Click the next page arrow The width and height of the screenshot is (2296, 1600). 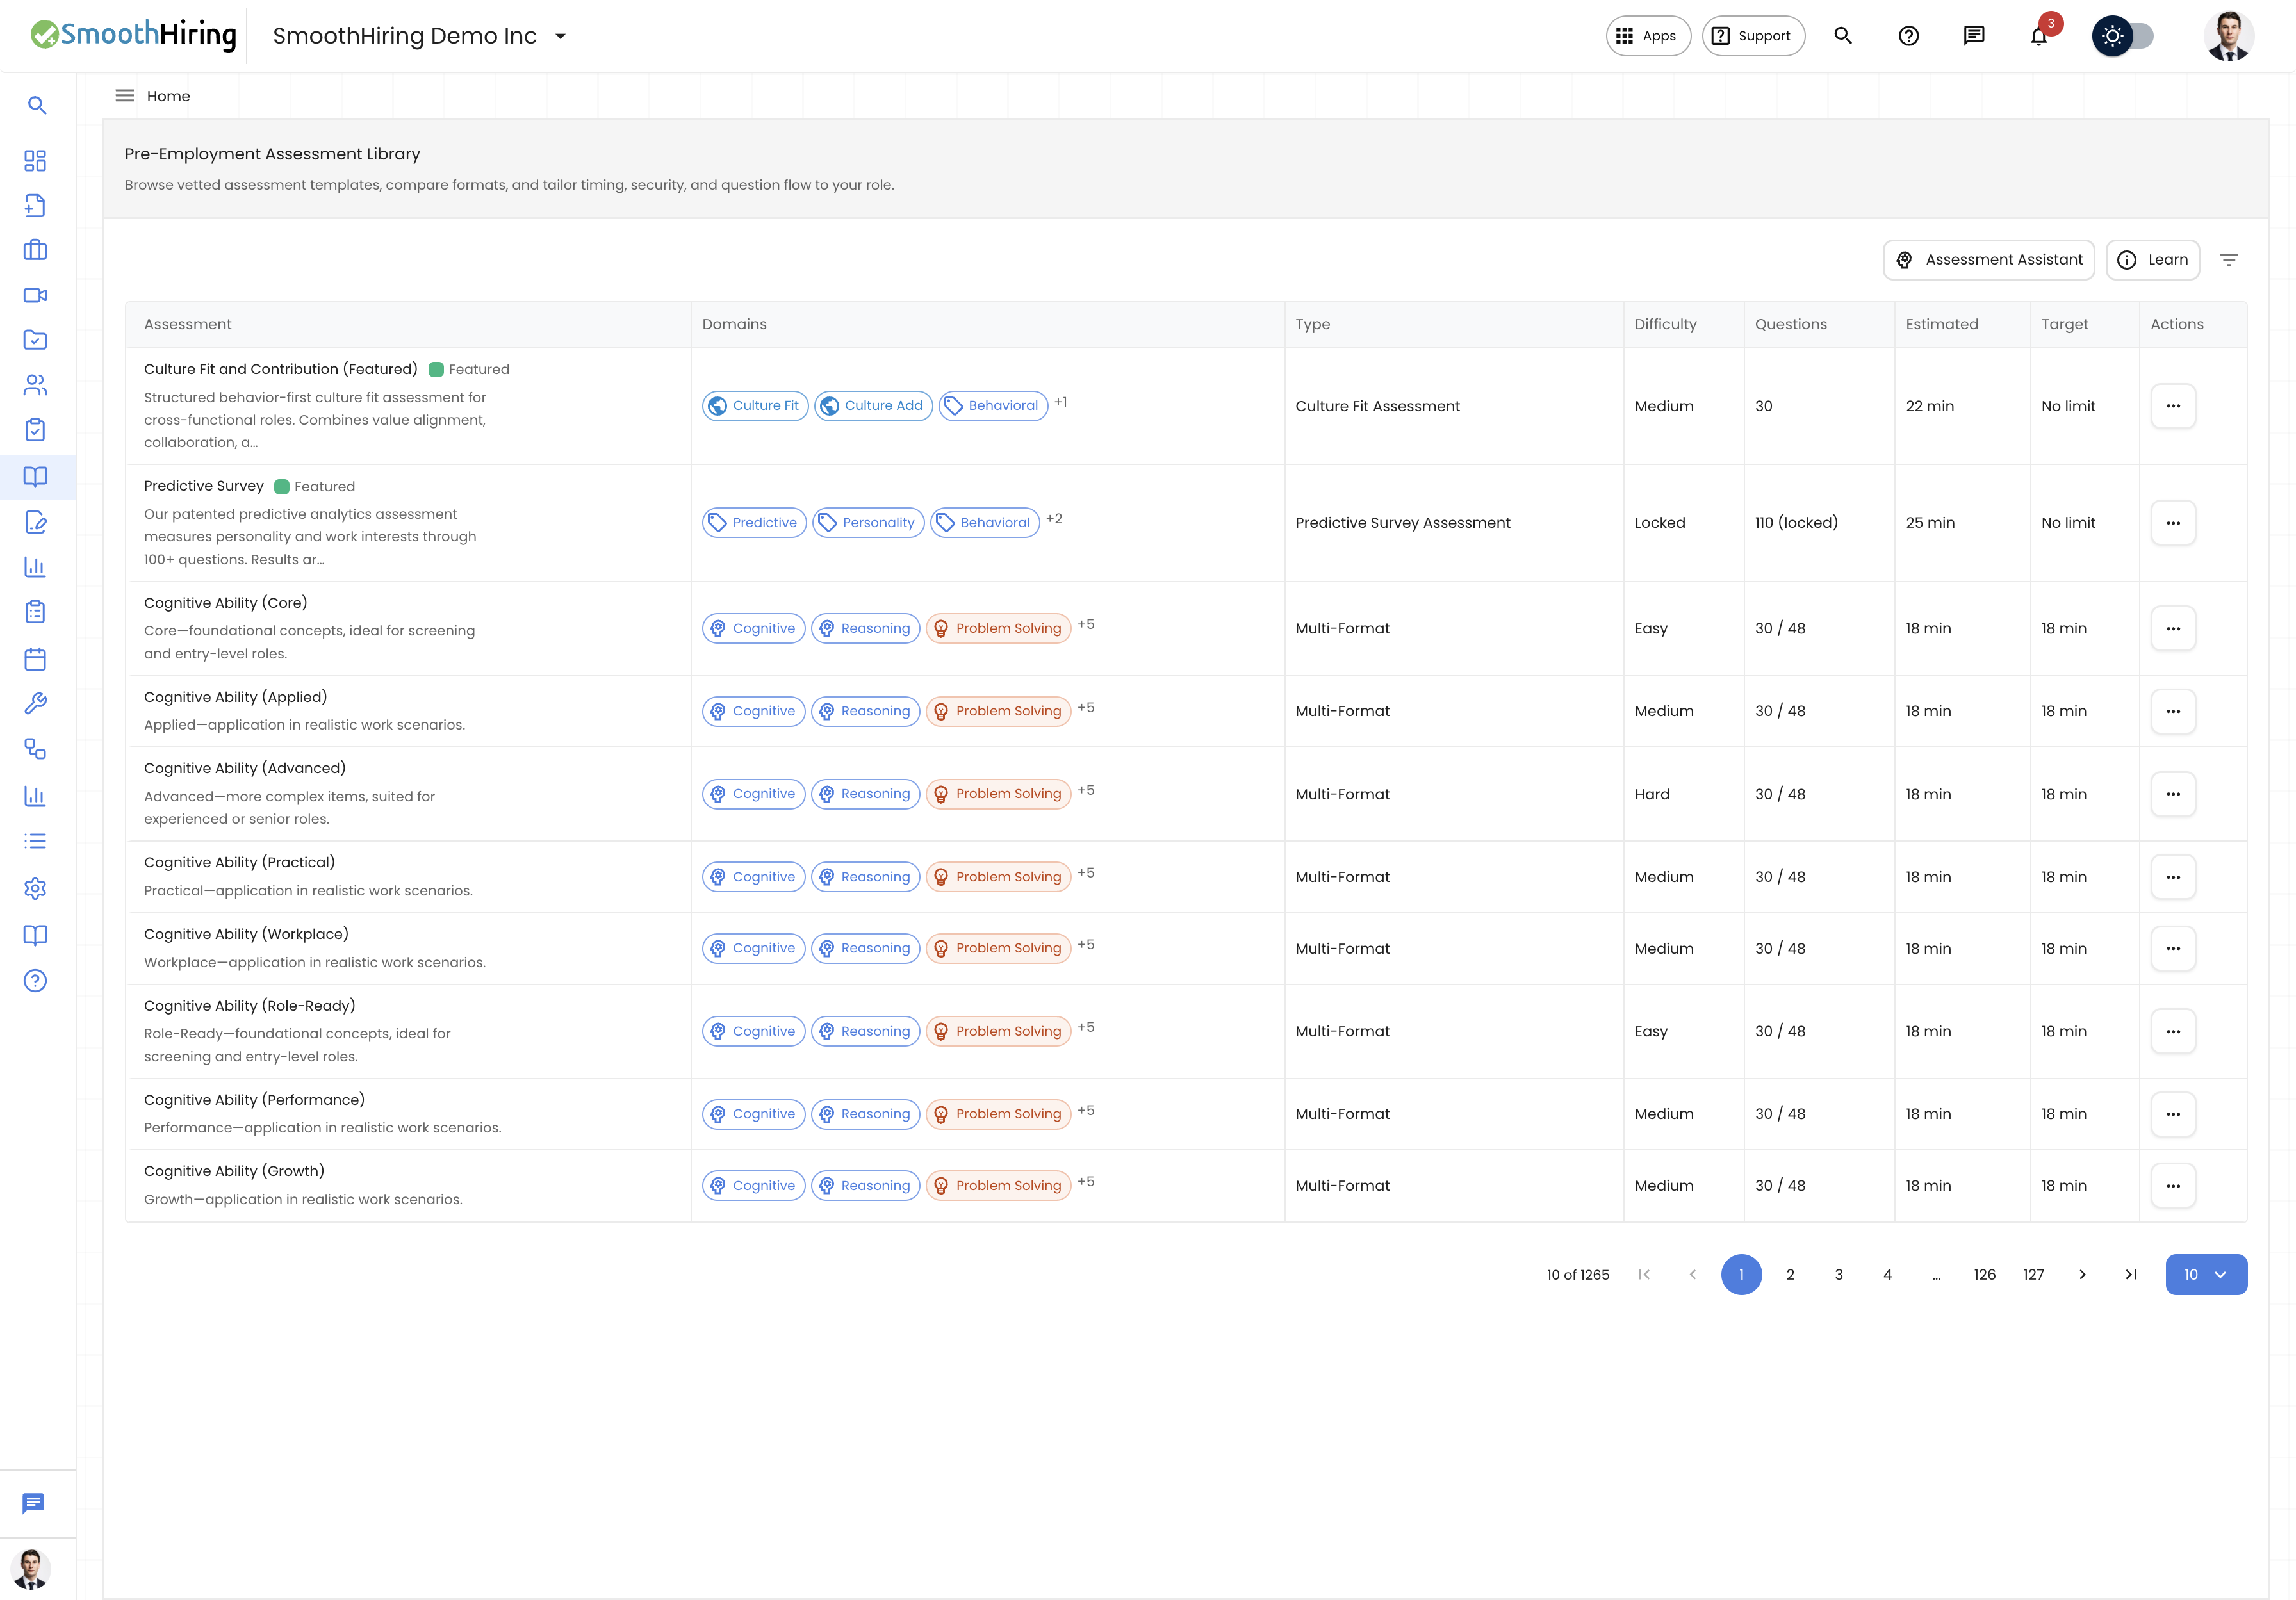click(2082, 1274)
